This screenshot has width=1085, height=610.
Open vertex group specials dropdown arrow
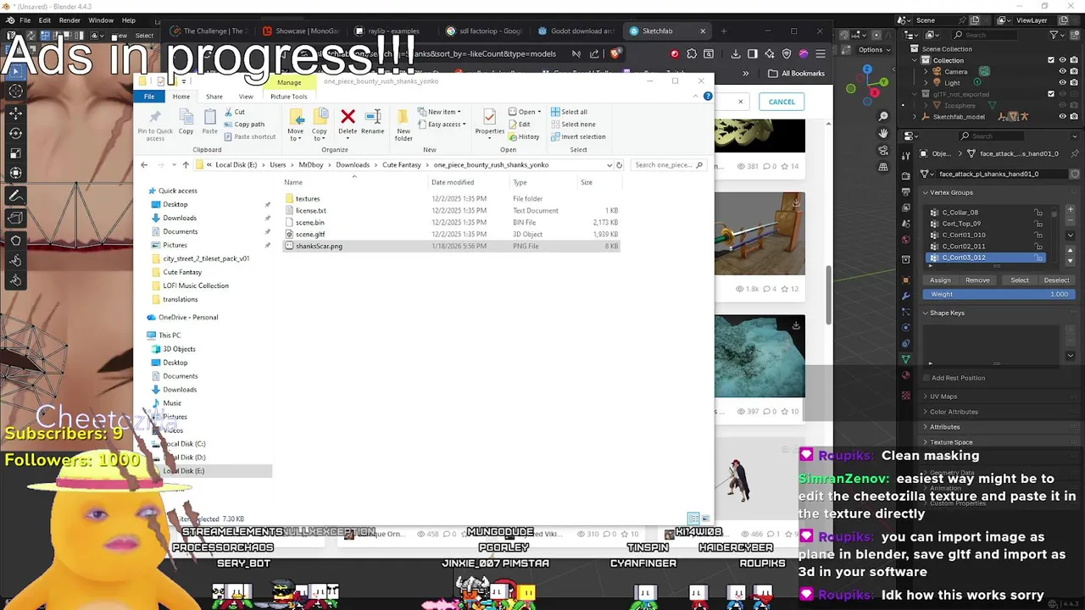click(1071, 235)
